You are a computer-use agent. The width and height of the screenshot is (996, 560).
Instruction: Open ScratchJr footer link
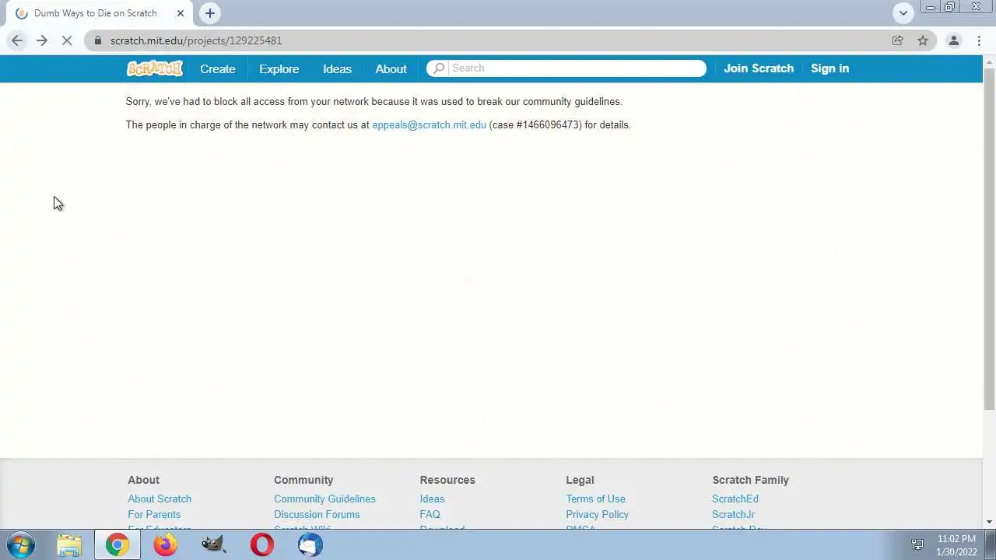tap(733, 514)
